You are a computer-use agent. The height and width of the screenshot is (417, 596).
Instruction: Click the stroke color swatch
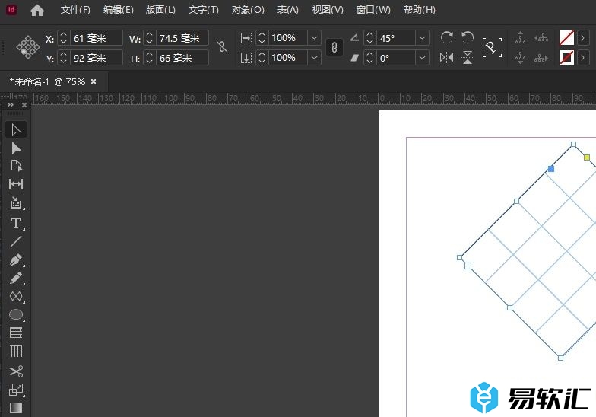tap(566, 58)
